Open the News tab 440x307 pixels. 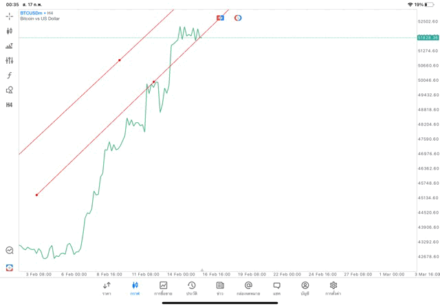[220, 288]
